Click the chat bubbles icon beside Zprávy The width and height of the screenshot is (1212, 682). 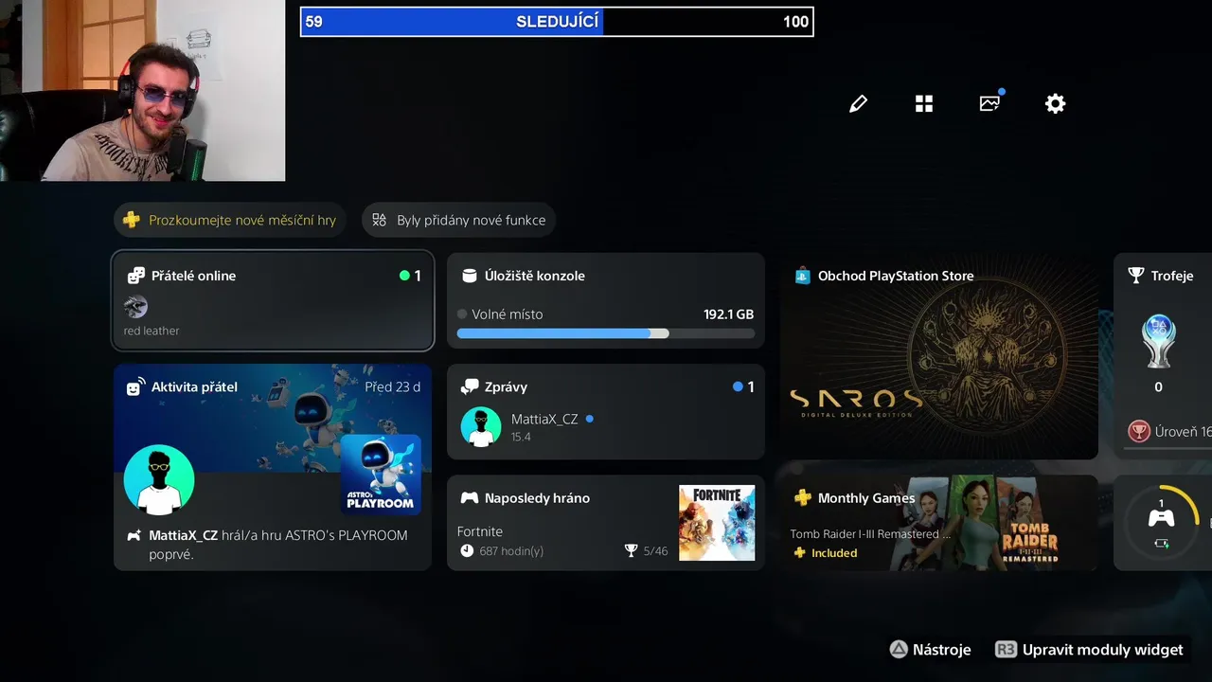[469, 386]
